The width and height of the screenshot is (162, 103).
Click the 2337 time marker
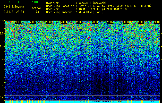click(110, 22)
